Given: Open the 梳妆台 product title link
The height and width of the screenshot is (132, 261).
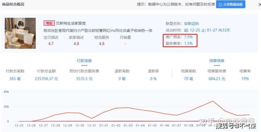Looking at the screenshot, I should 98,30.
